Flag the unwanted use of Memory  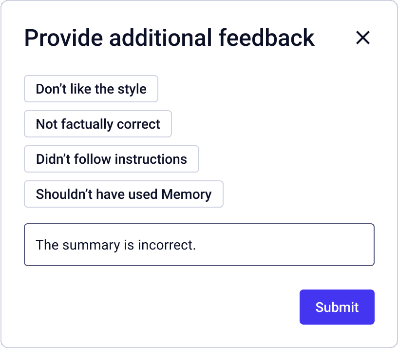pyautogui.click(x=124, y=194)
